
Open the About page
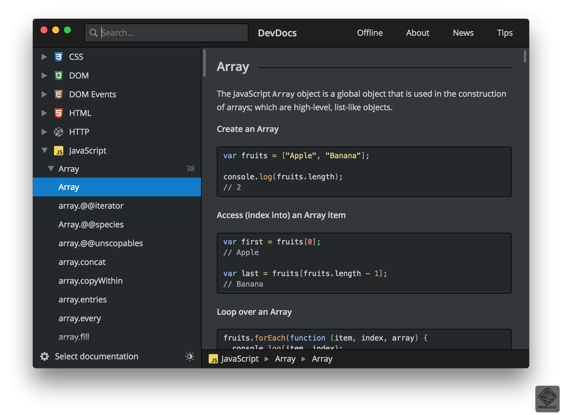point(418,33)
